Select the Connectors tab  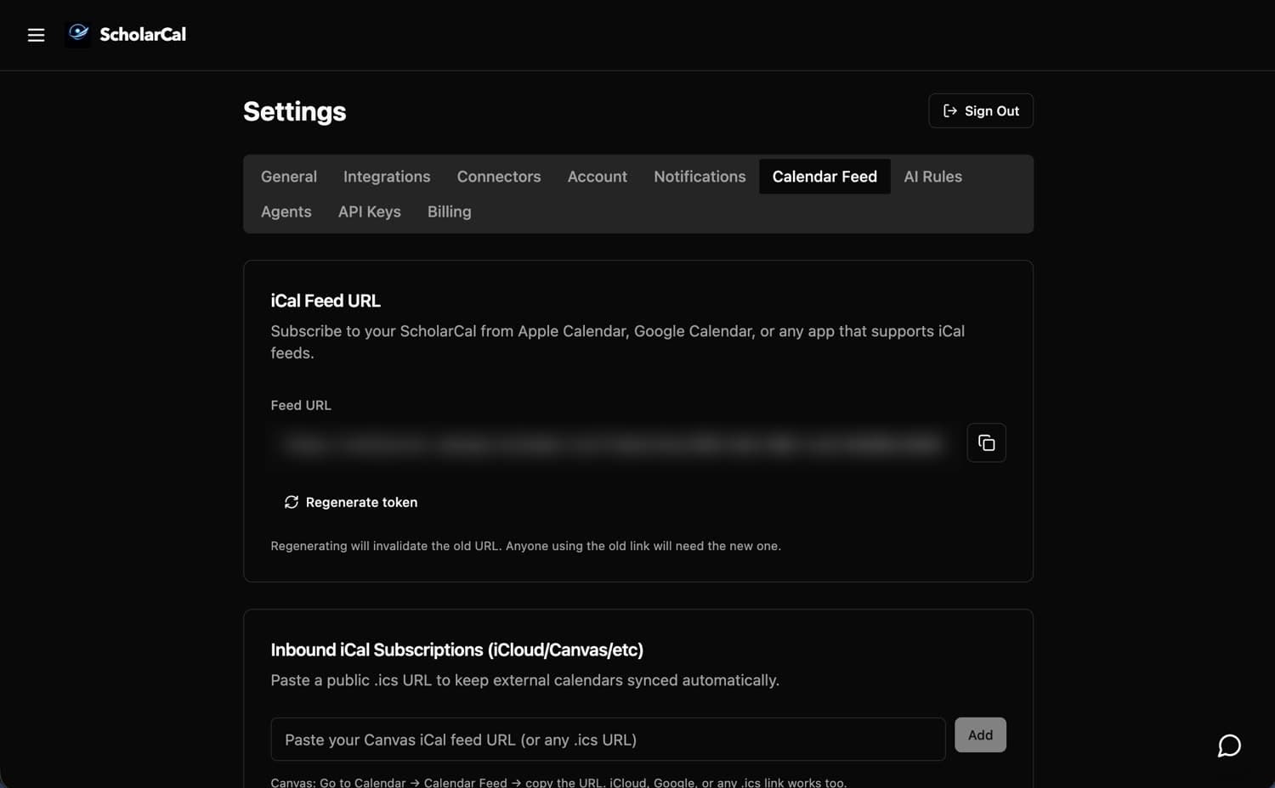[x=499, y=177]
